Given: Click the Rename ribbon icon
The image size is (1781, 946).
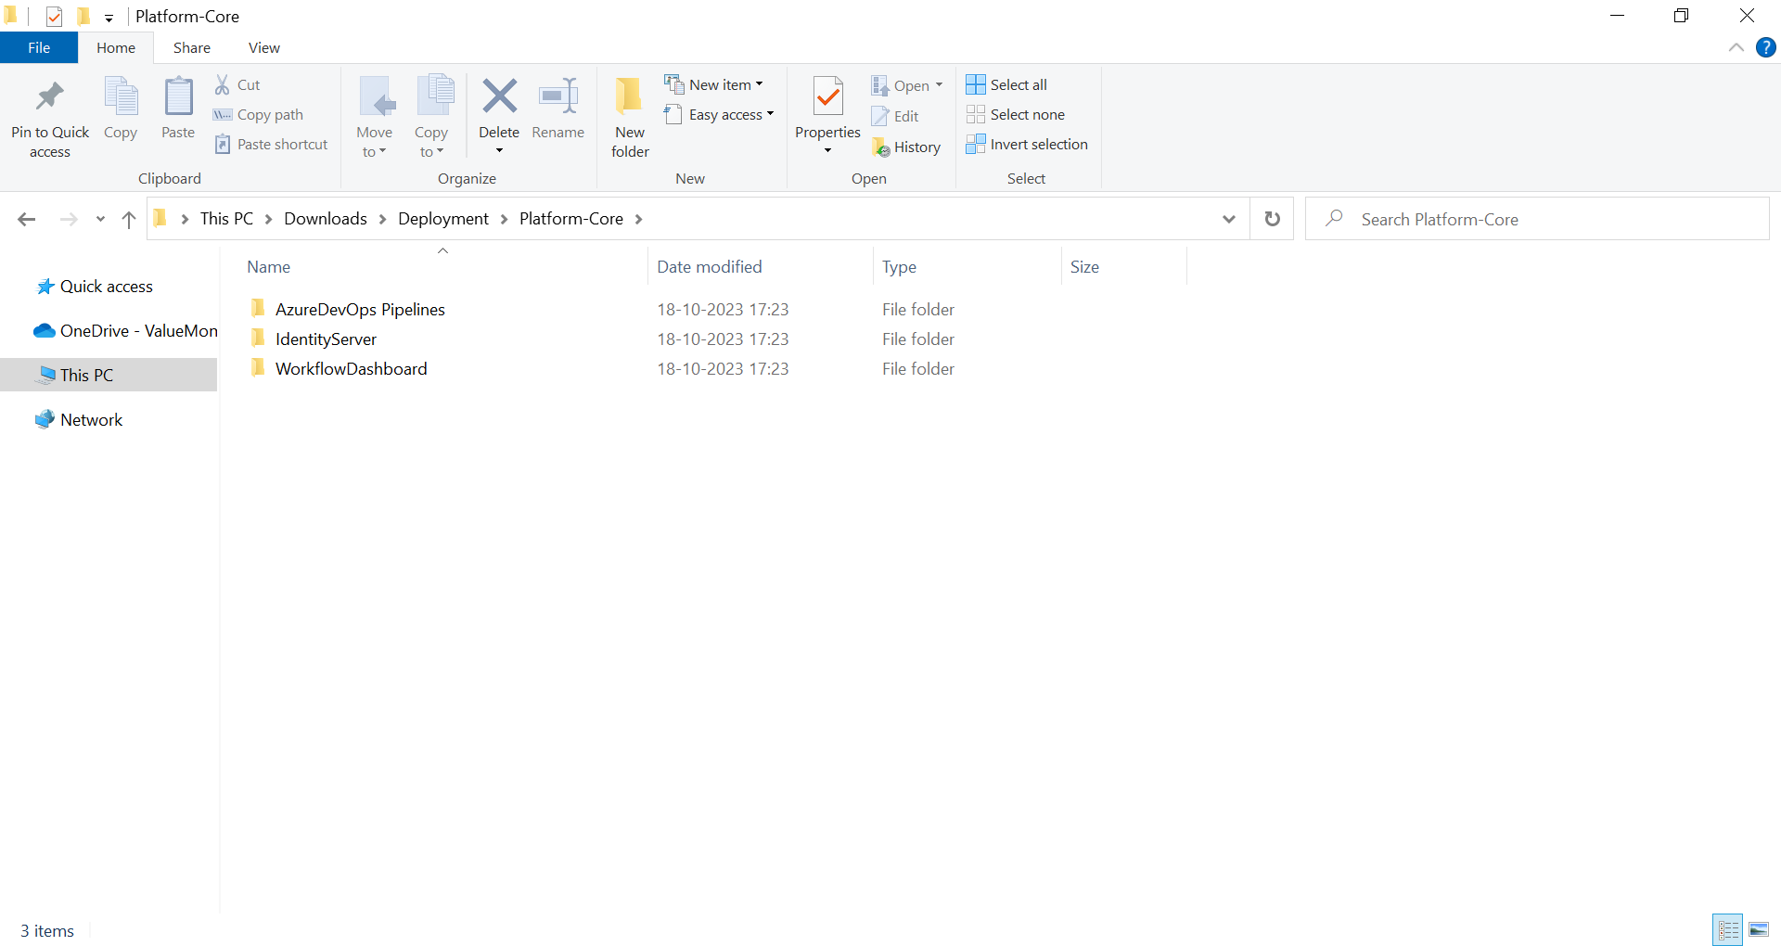Looking at the screenshot, I should [558, 96].
